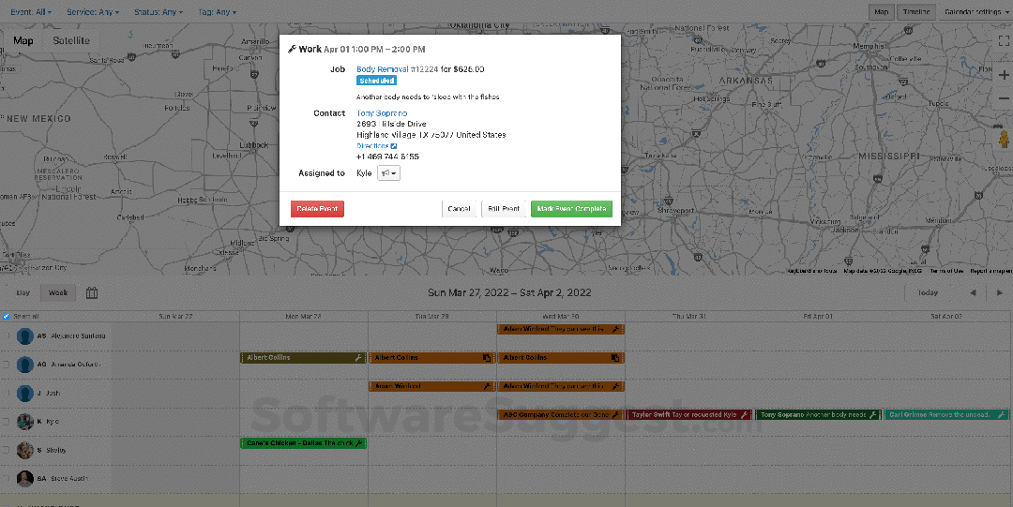The width and height of the screenshot is (1013, 507).
Task: Select the teal Carl Grimes event block
Action: click(946, 414)
